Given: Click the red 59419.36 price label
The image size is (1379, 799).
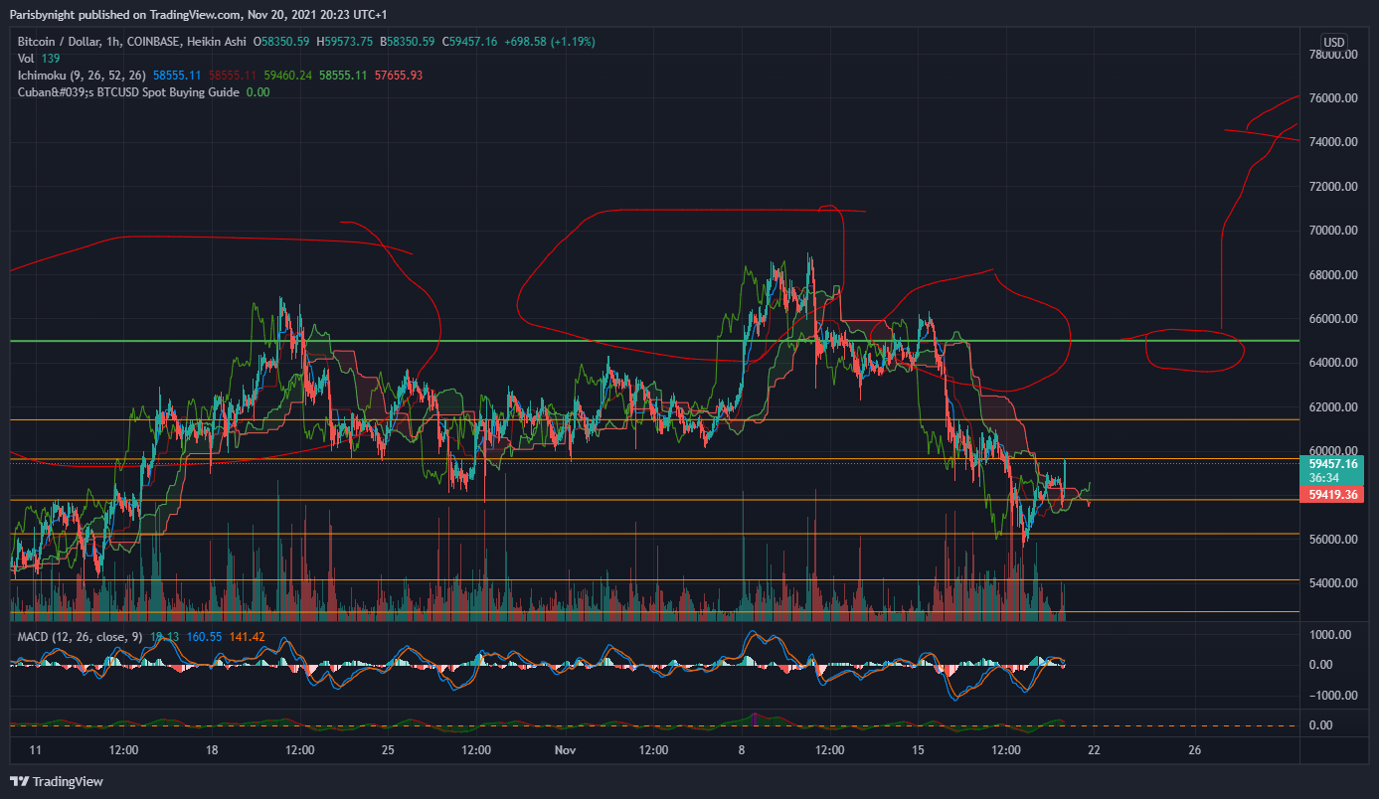Looking at the screenshot, I should coord(1333,494).
